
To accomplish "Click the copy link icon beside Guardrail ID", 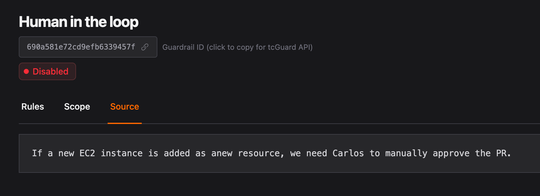I will click(x=145, y=47).
